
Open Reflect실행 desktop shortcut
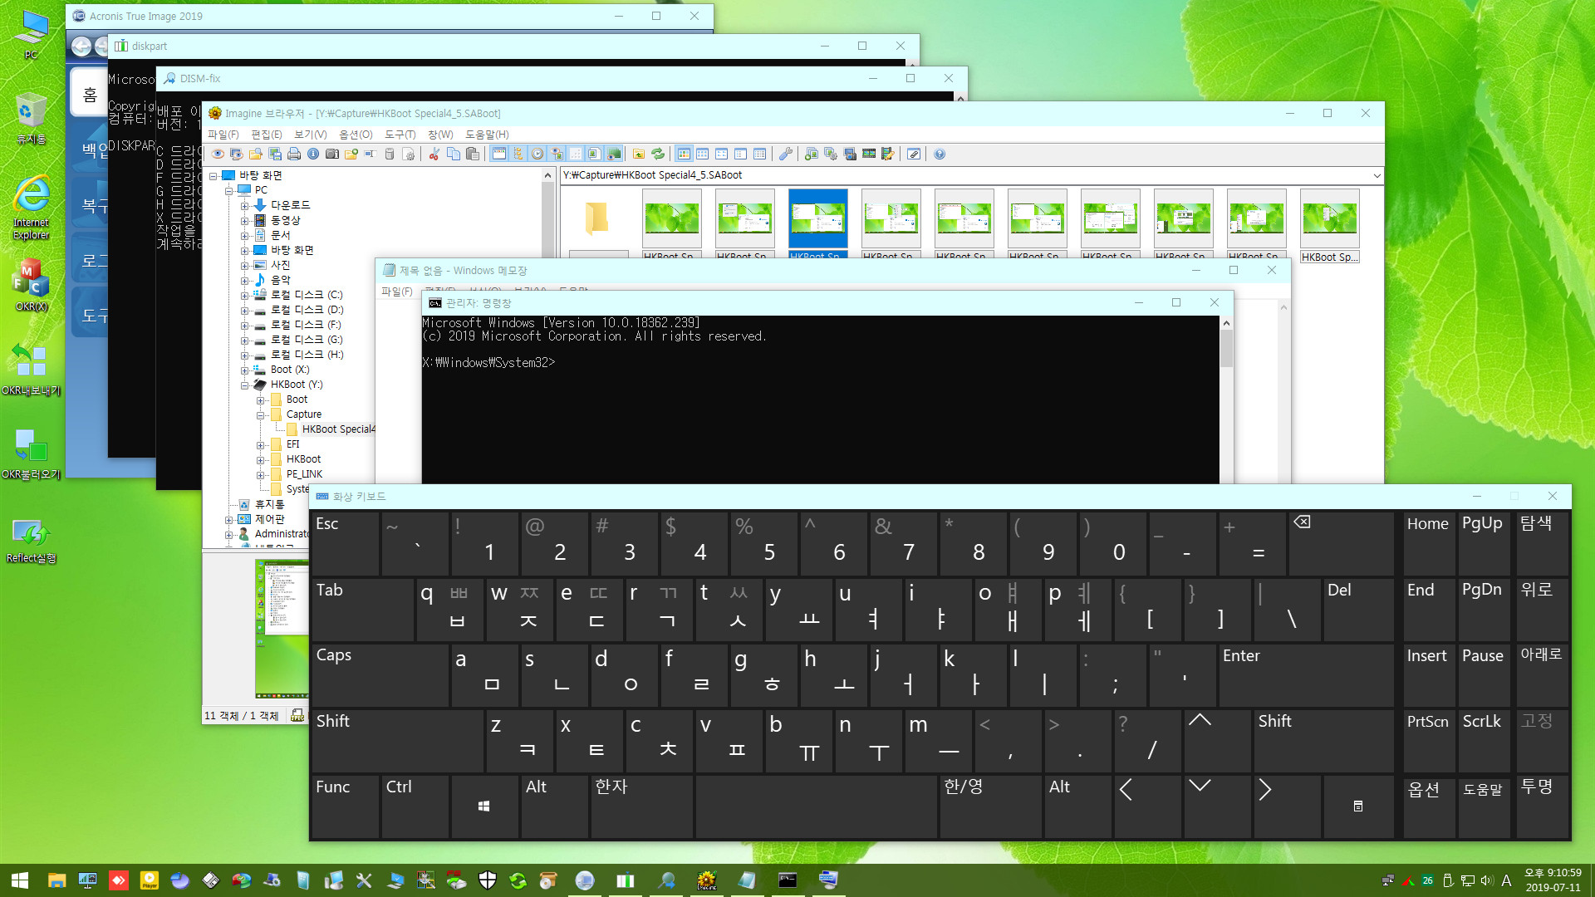click(31, 540)
